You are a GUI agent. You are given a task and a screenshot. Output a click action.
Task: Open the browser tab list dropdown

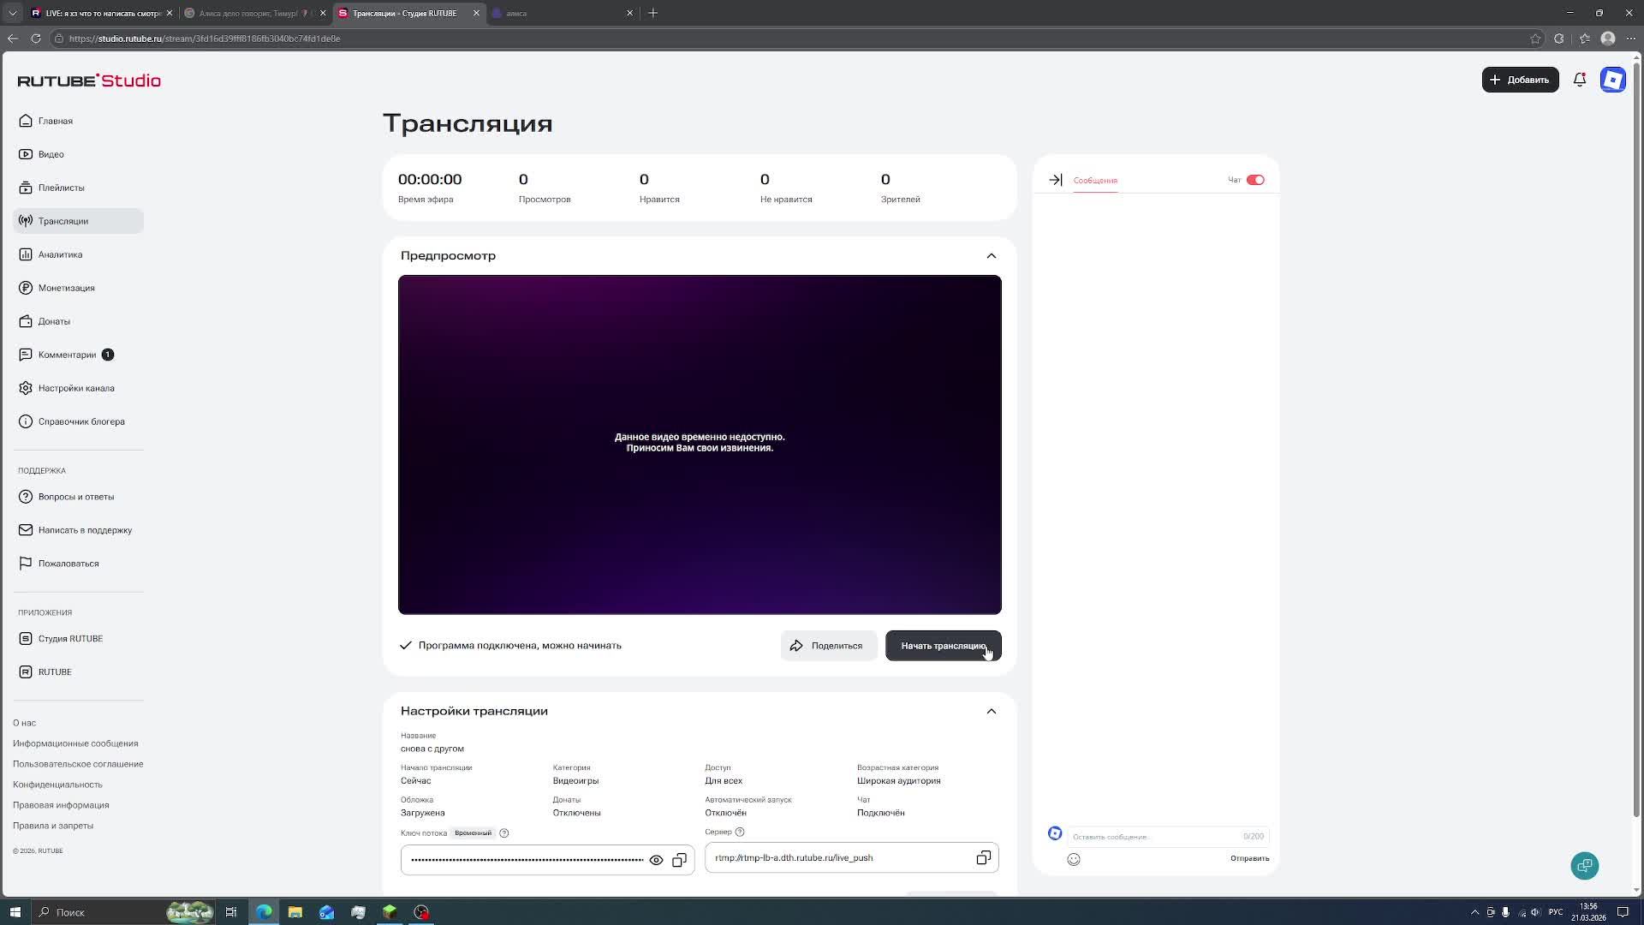coord(12,13)
